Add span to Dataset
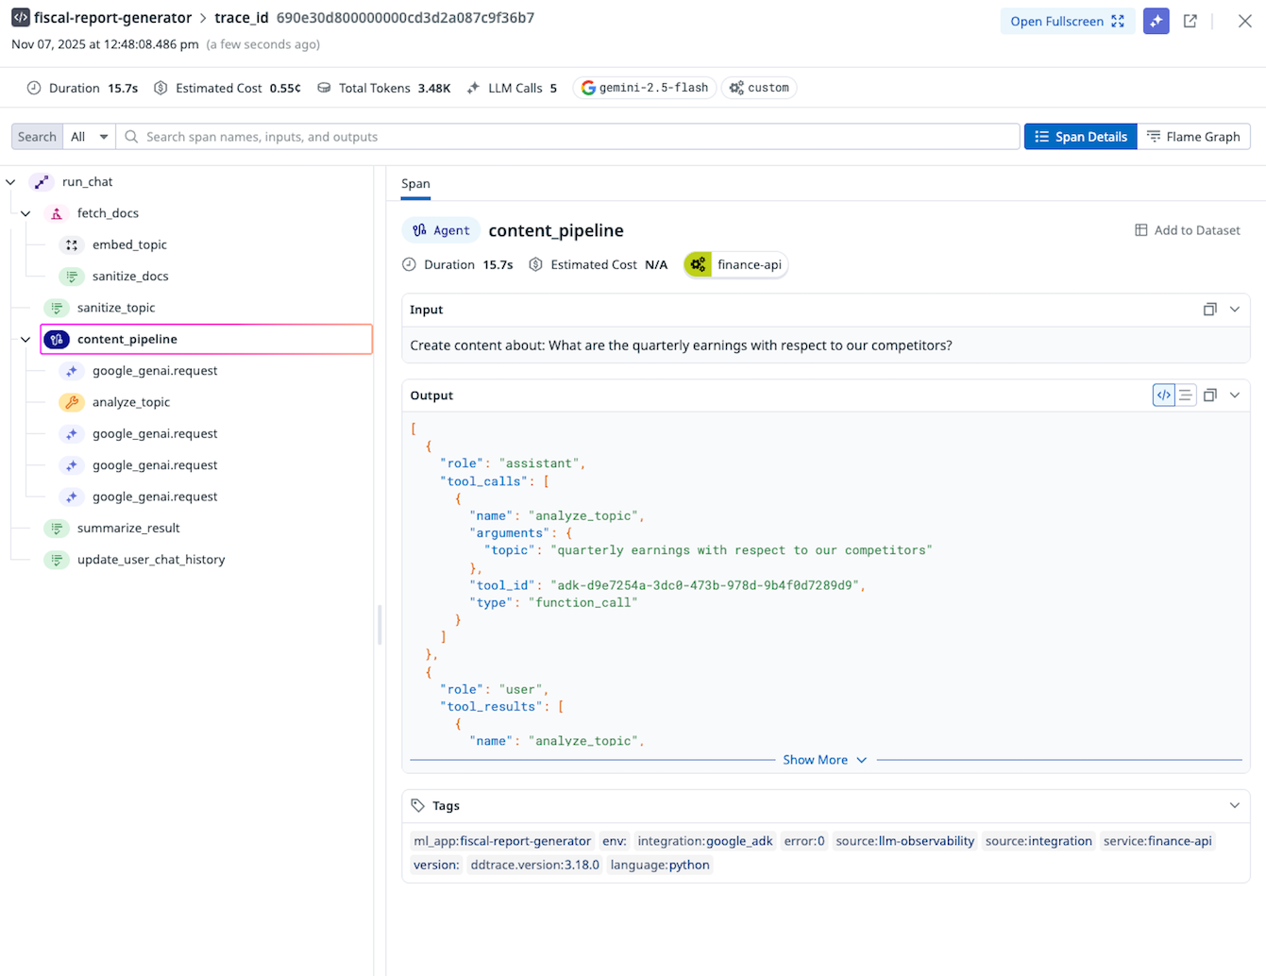 coord(1188,230)
